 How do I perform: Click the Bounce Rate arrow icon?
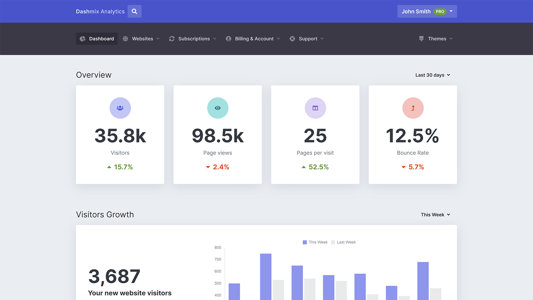click(413, 108)
